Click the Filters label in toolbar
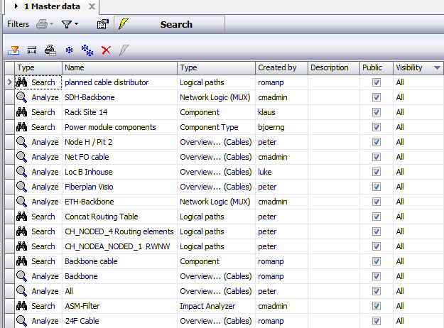The height and width of the screenshot is (328, 444). point(18,24)
